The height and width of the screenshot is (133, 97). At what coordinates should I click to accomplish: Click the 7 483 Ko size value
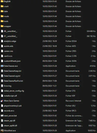[92, 121]
